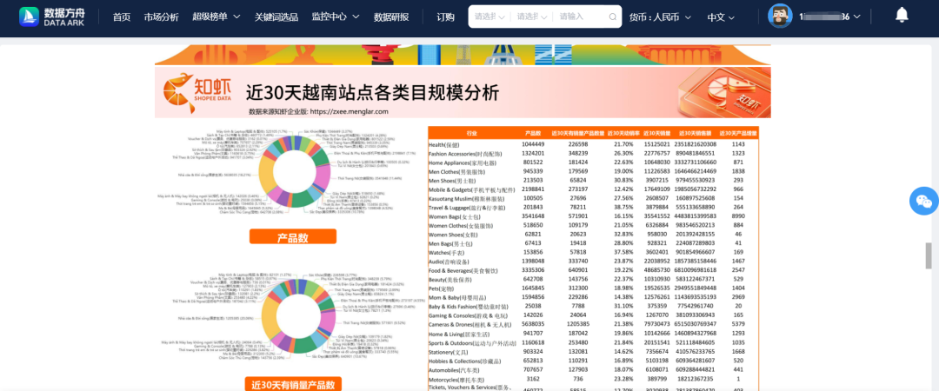The image size is (939, 391).
Task: Select the Mom & Baby(母婴用品) row
Action: (x=594, y=297)
